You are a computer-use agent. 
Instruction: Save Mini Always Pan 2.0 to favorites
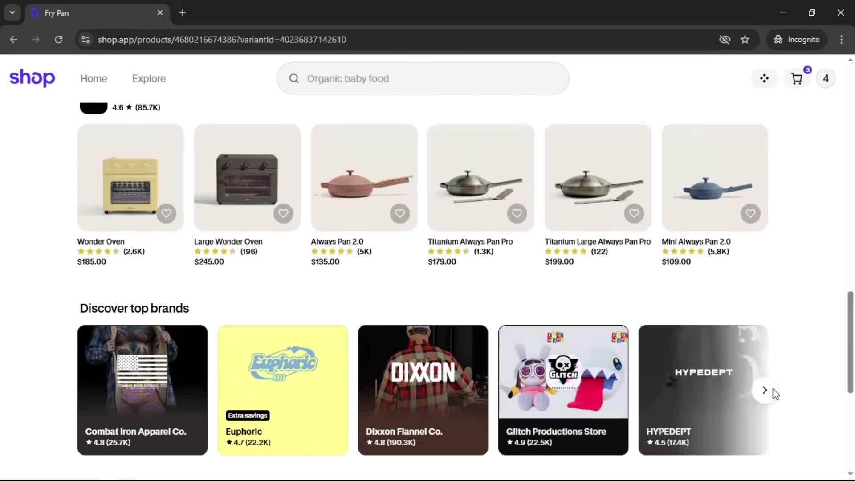(750, 213)
